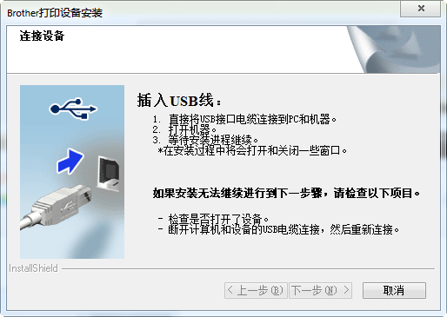Click the USB trident symbol icon
Screen dimensions: 447x317
(x=73, y=109)
